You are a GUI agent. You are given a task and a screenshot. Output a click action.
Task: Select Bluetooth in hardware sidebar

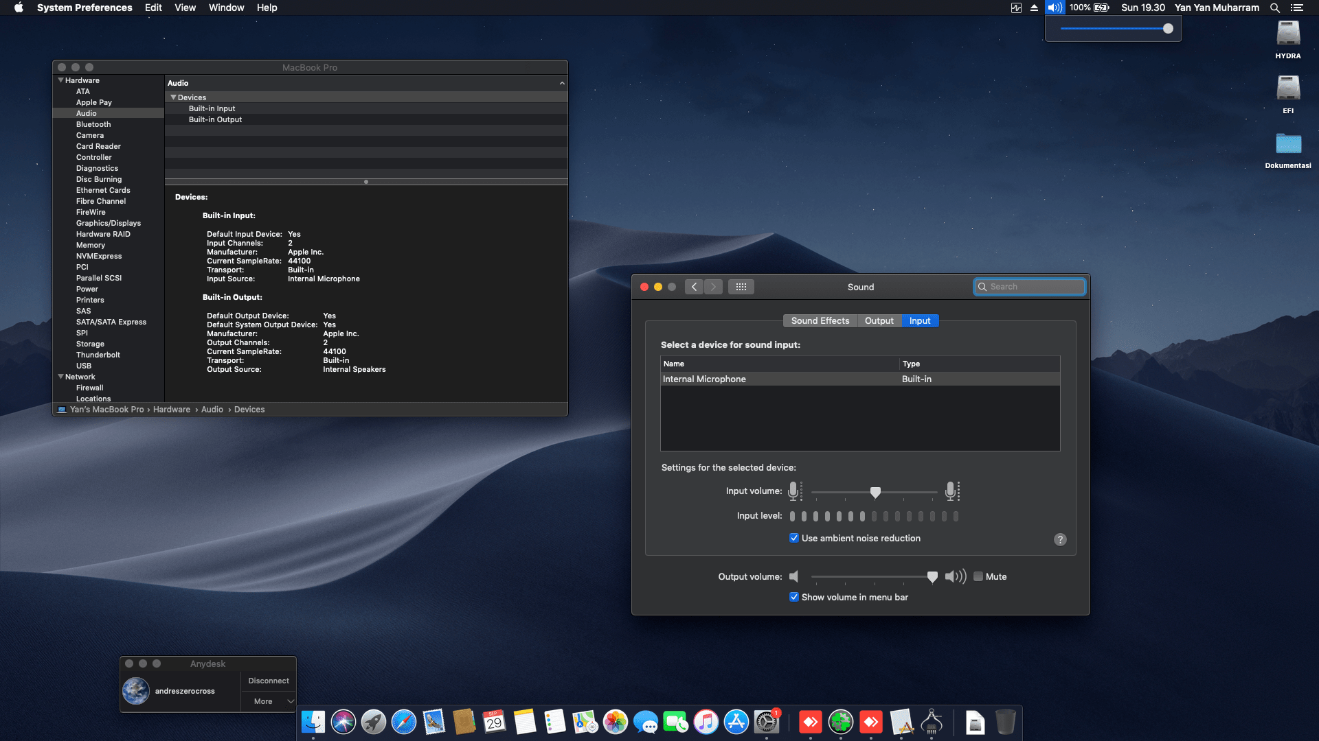click(x=93, y=124)
